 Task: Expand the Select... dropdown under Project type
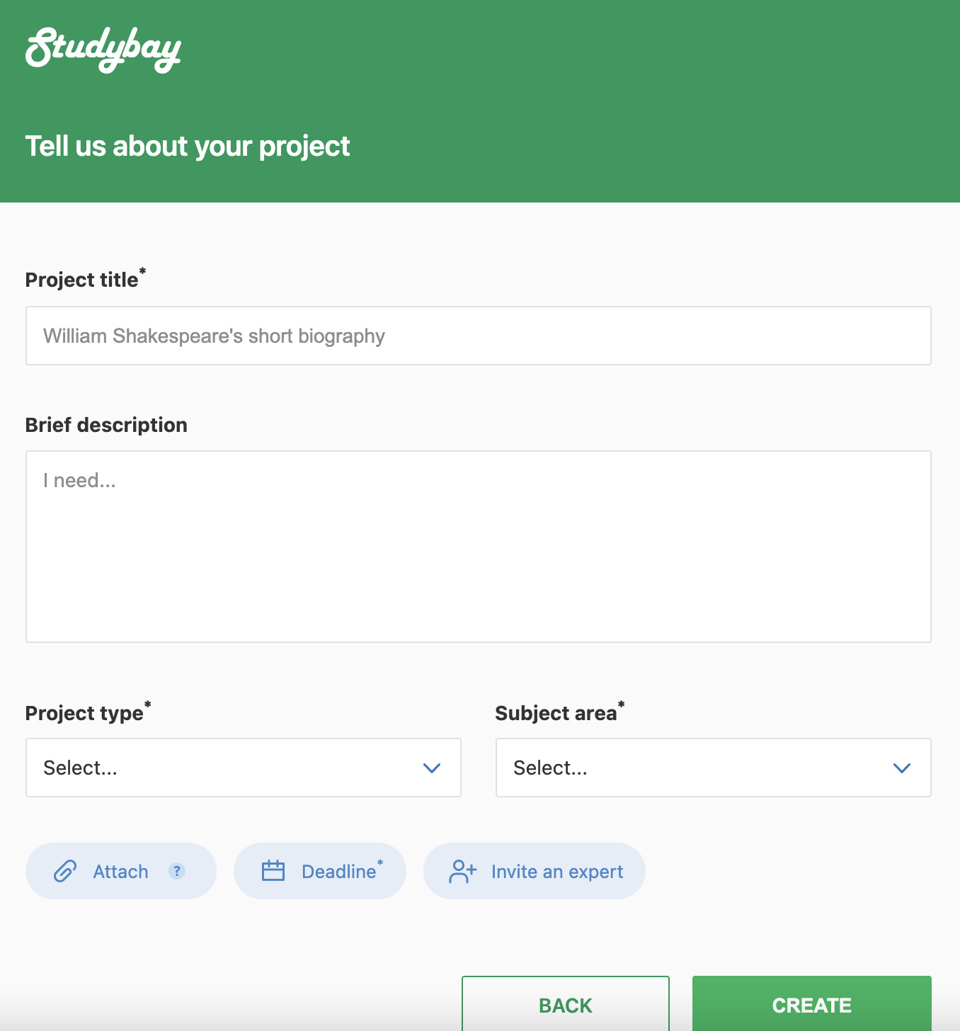point(243,768)
